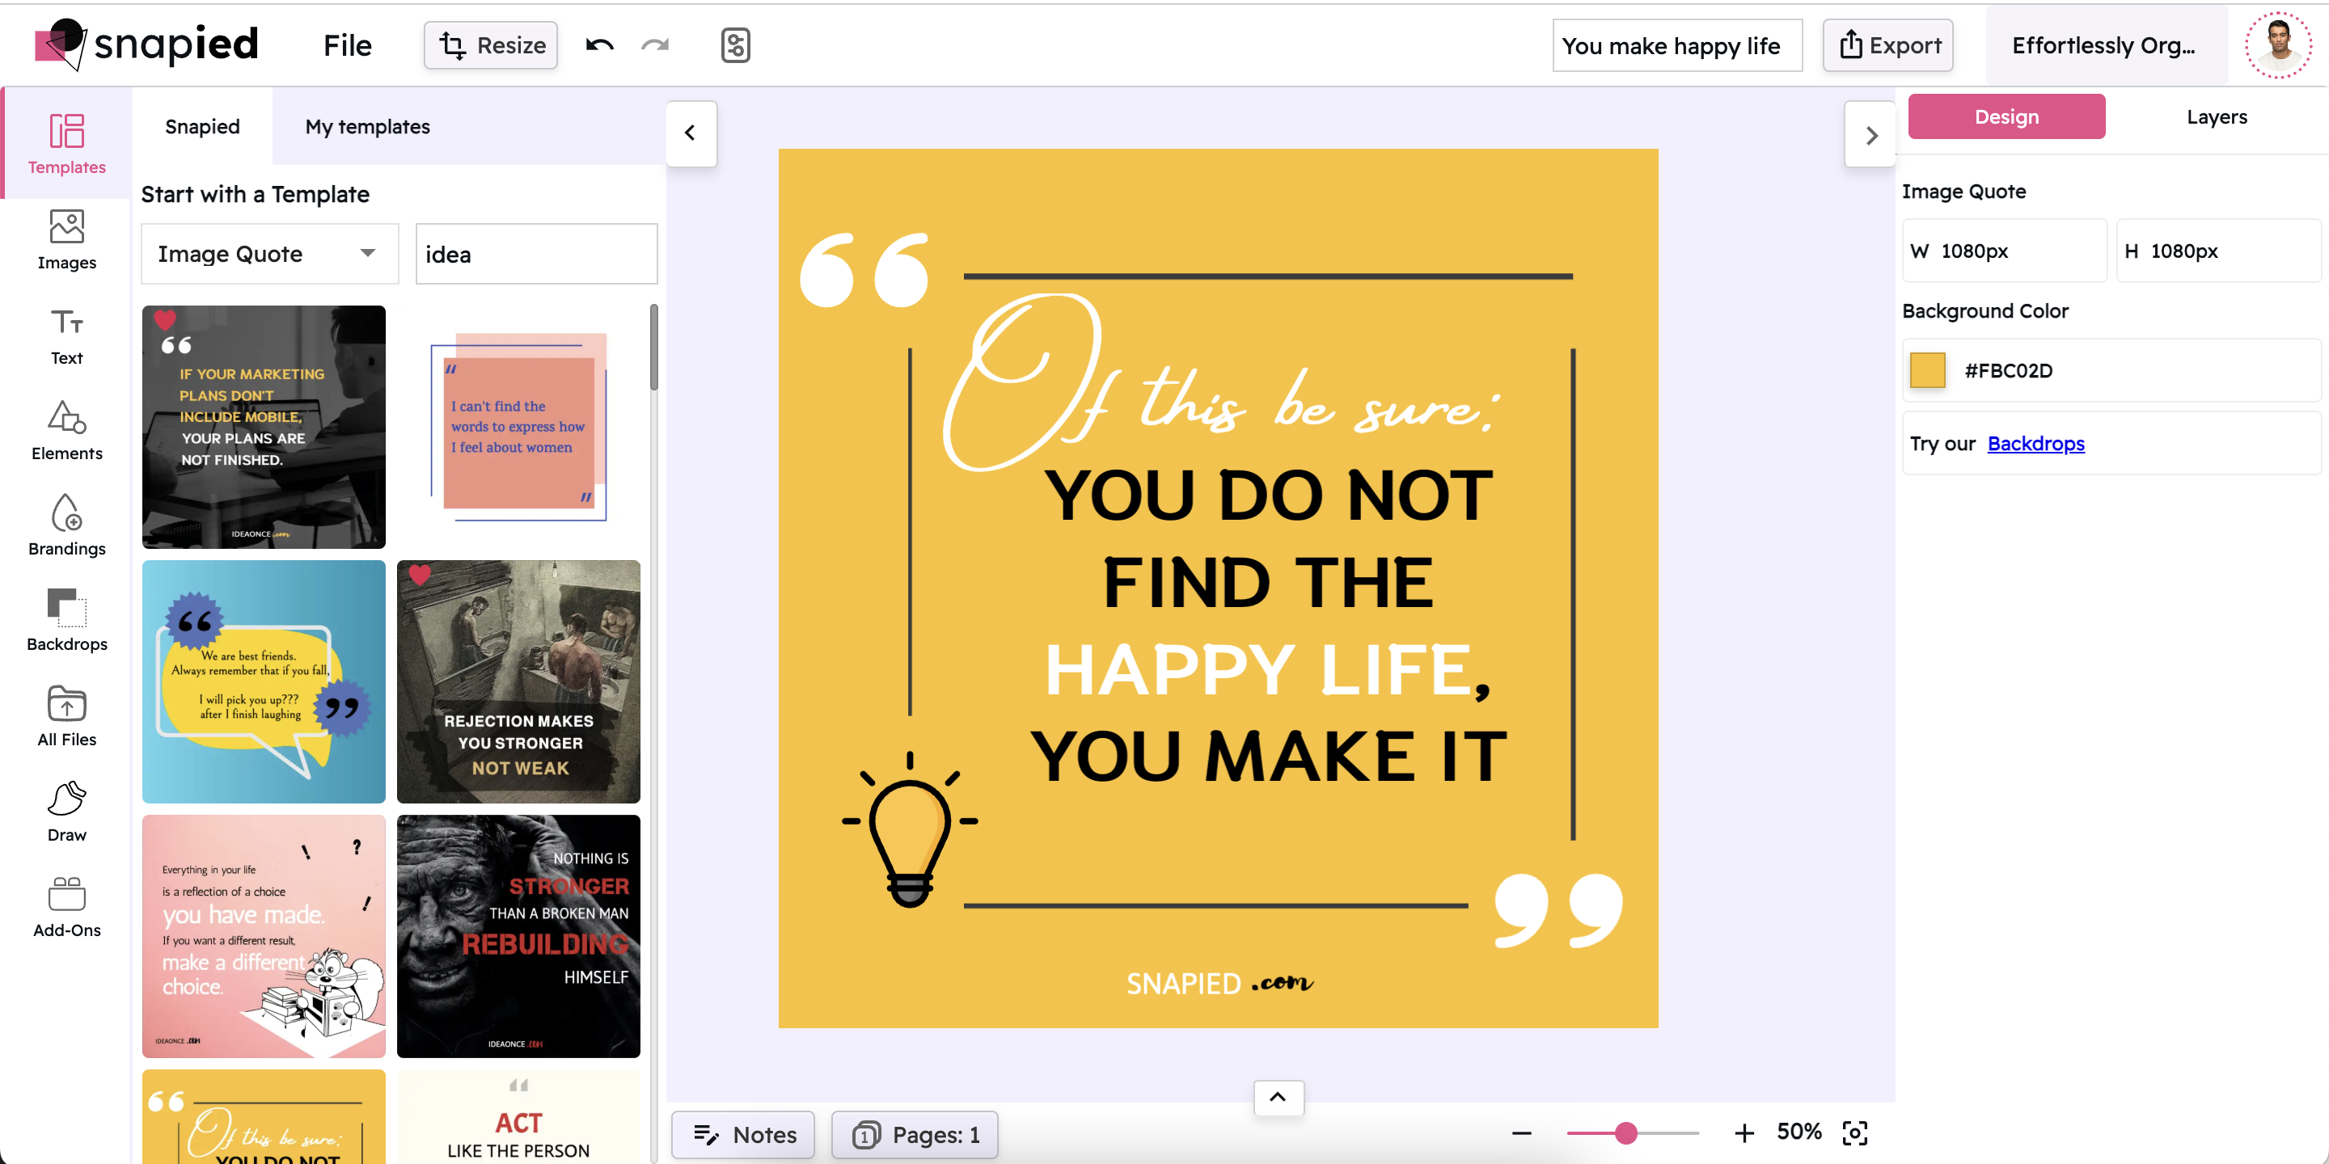This screenshot has height=1164, width=2329.
Task: Click the undo arrow
Action: [599, 45]
